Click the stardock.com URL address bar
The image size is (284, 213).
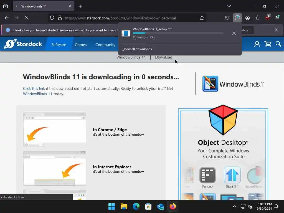click(x=120, y=18)
